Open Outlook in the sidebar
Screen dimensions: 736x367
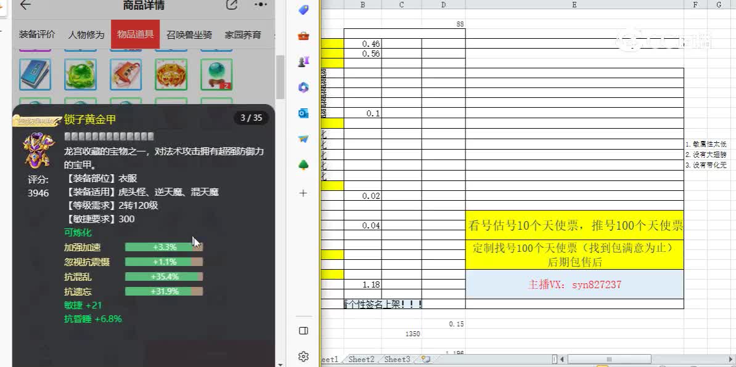click(303, 113)
